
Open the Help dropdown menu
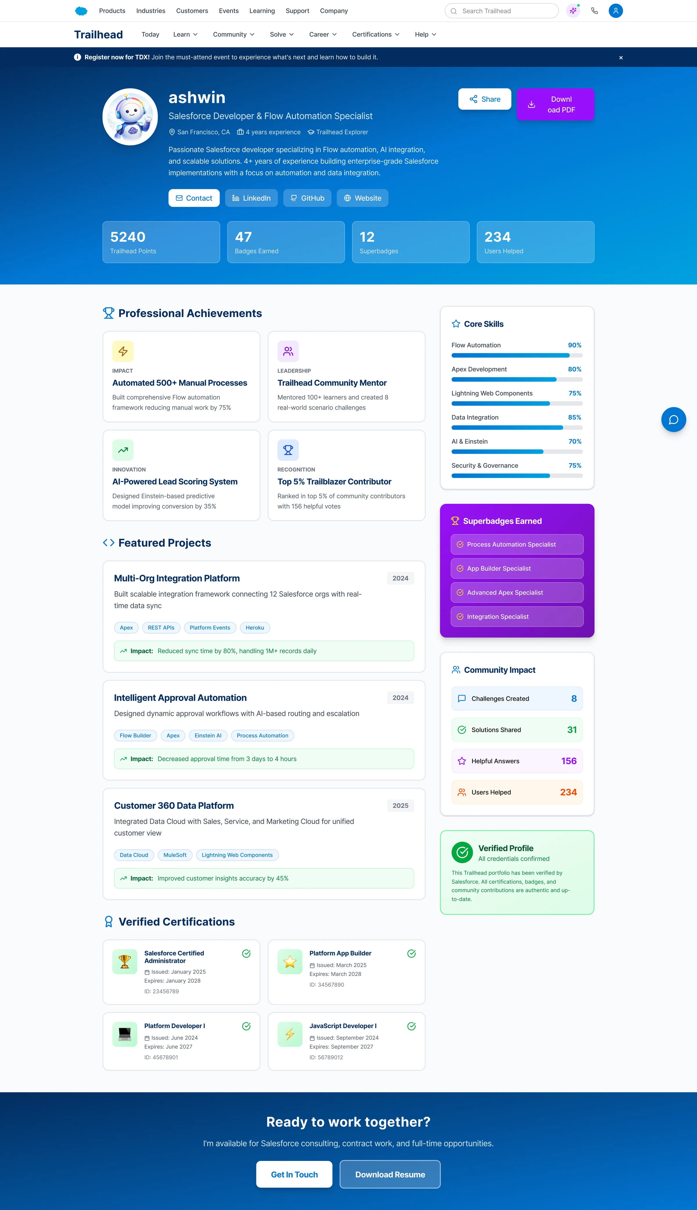coord(425,35)
